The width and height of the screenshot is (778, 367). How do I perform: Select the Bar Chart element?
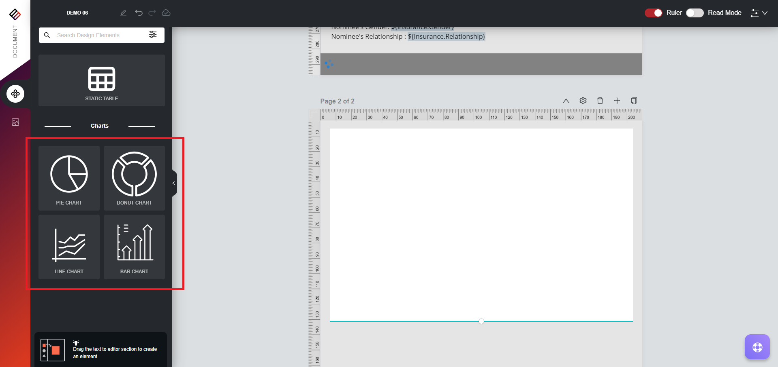pos(134,247)
